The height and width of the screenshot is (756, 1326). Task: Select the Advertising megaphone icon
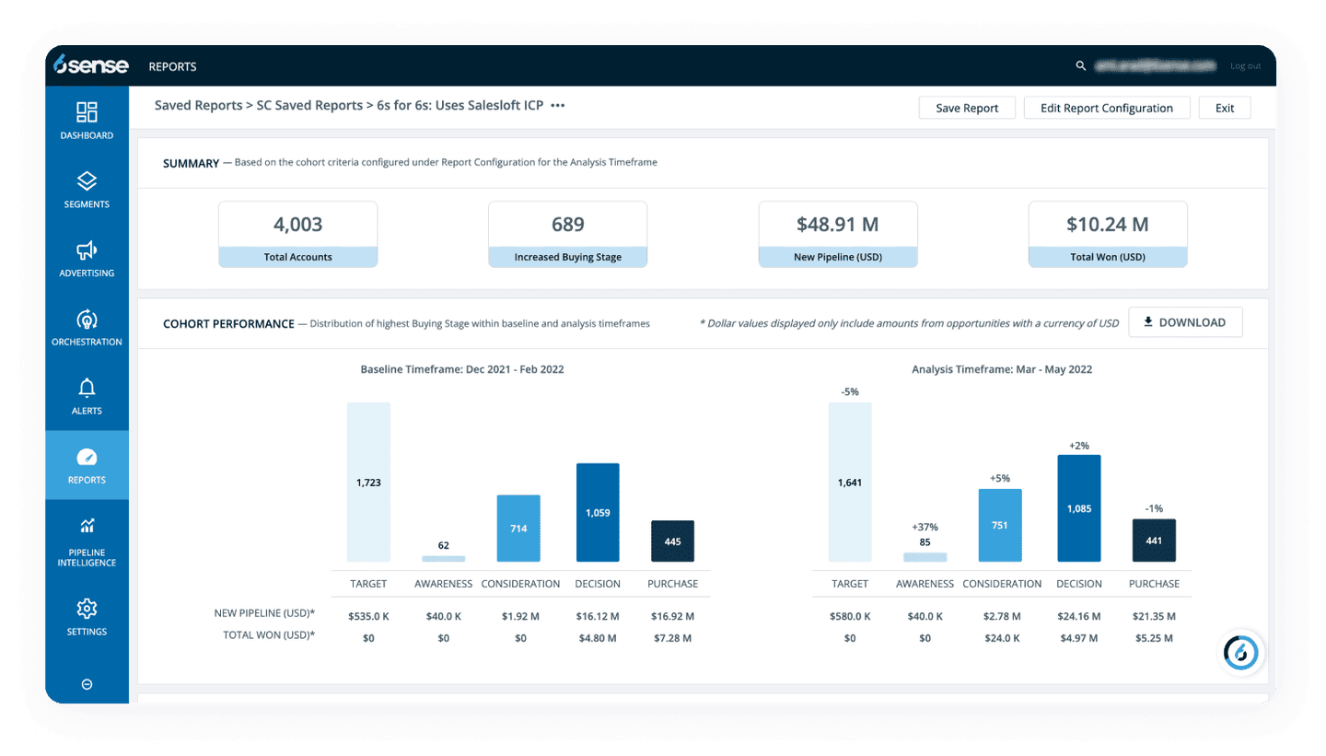pos(87,250)
